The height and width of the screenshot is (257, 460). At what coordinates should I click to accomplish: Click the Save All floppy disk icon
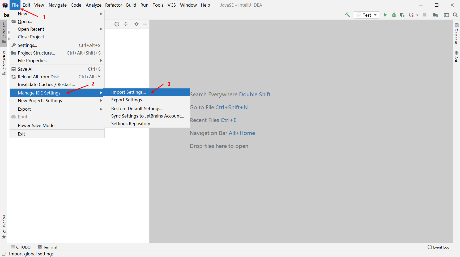click(14, 69)
